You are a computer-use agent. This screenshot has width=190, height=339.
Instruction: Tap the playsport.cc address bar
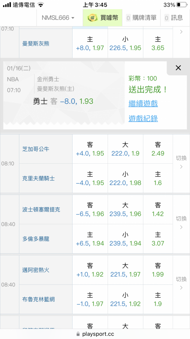[95, 334]
